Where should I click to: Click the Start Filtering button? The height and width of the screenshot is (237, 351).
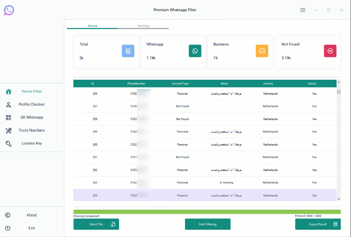click(208, 224)
